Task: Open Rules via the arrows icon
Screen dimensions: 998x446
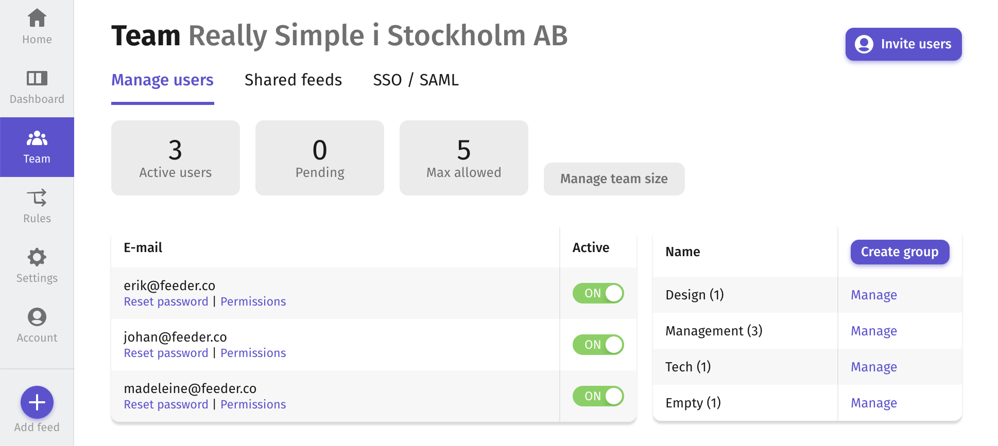Action: pos(37,198)
